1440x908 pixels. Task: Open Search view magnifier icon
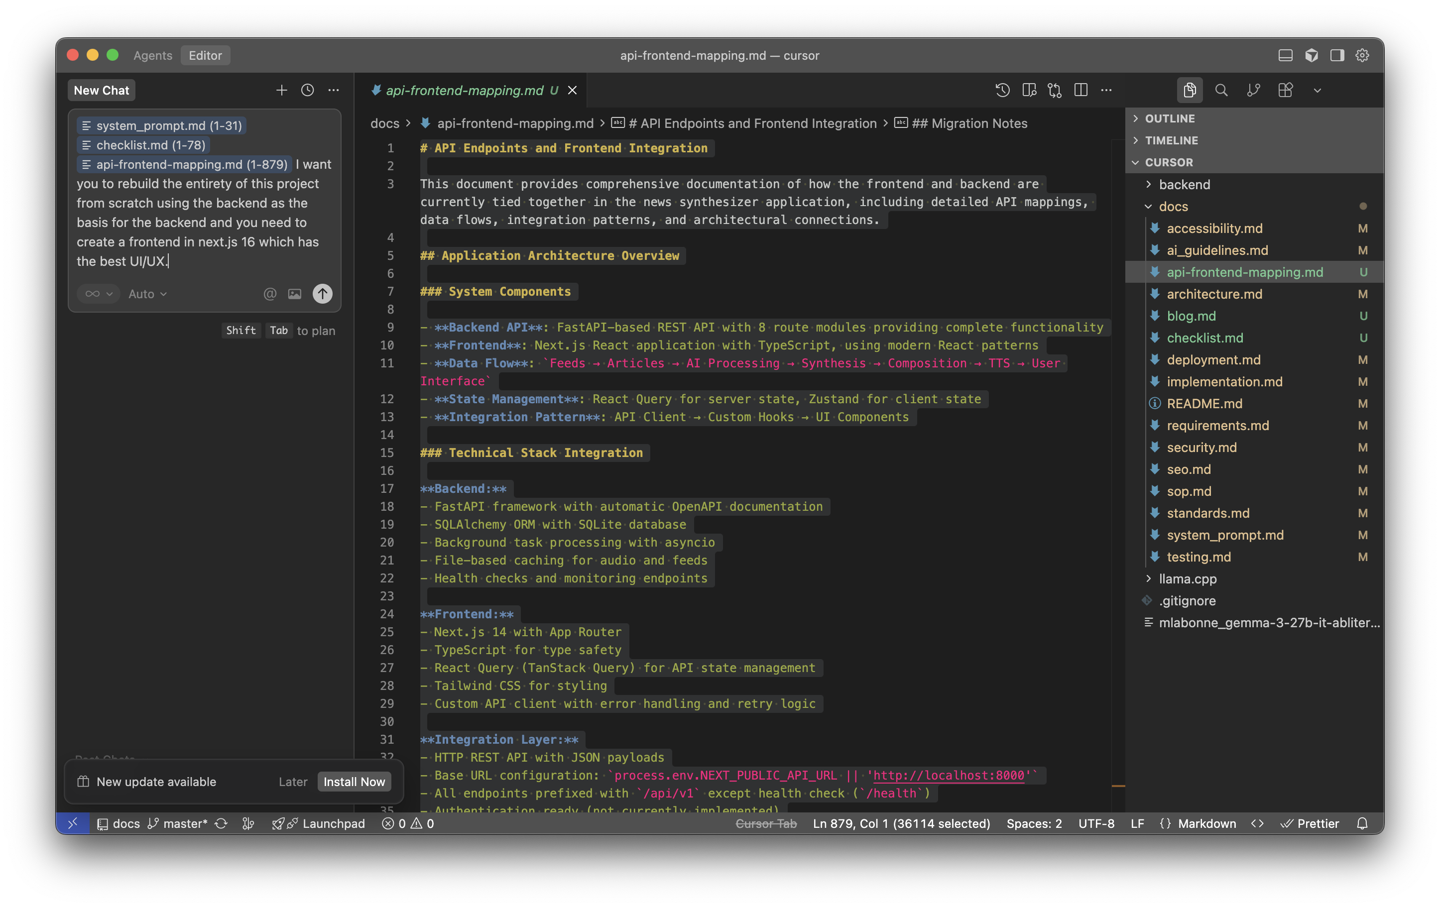click(1221, 90)
